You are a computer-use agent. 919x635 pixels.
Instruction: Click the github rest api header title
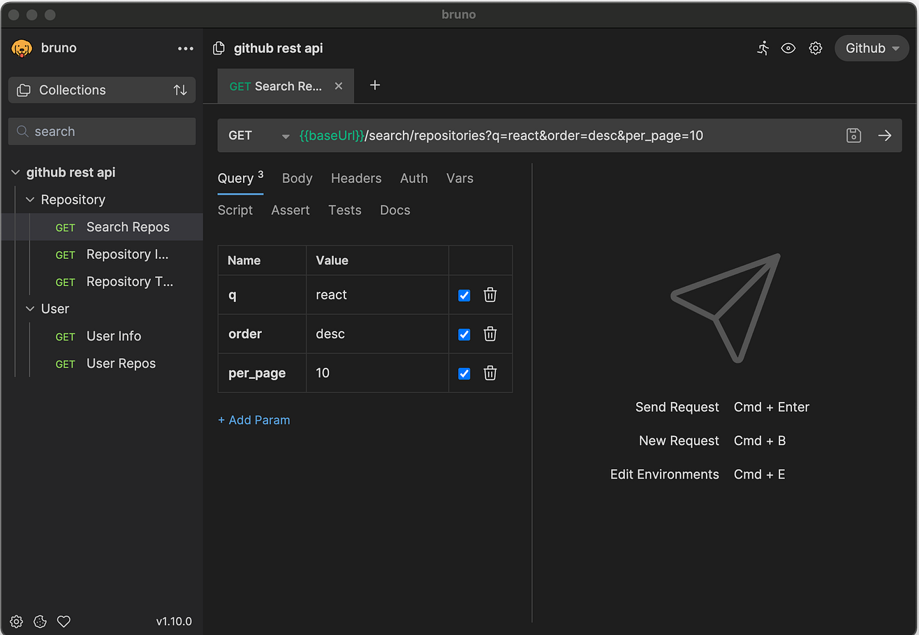[x=278, y=48]
